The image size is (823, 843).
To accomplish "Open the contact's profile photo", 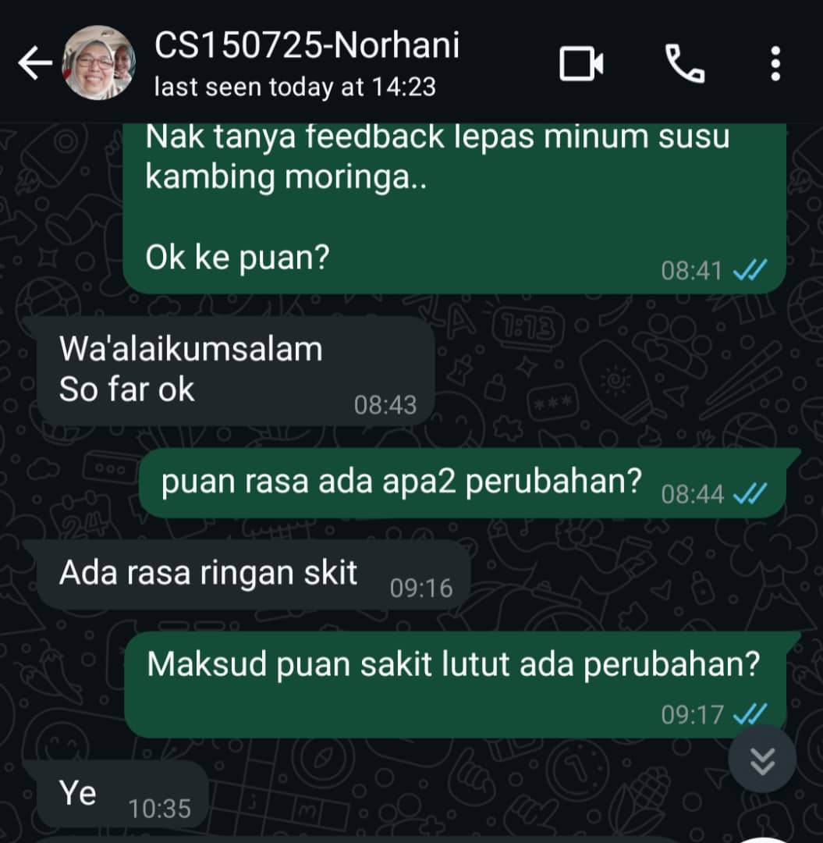I will (x=98, y=63).
